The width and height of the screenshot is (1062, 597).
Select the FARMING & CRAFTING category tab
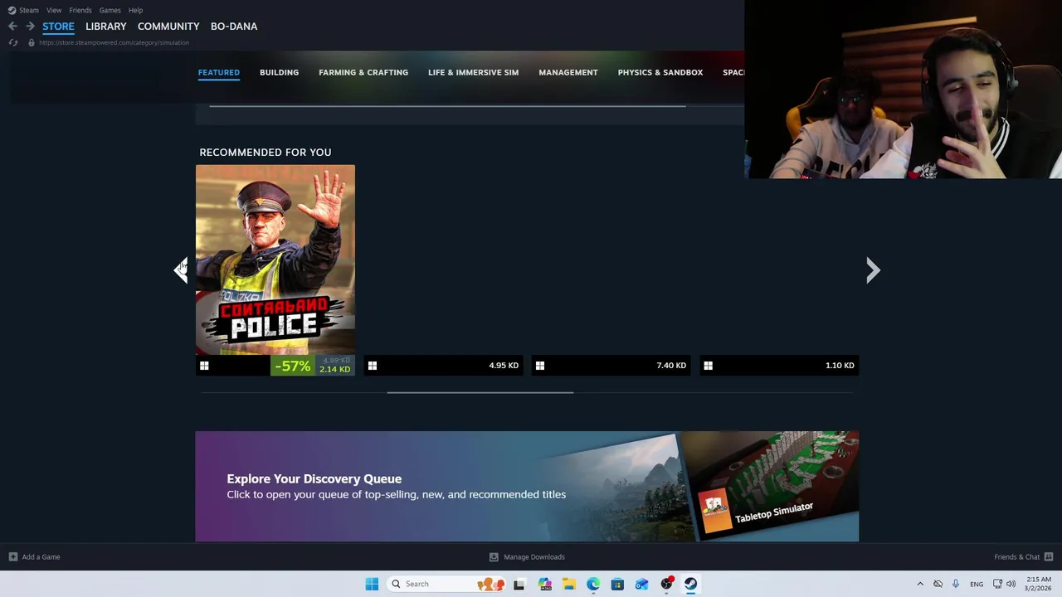[363, 72]
